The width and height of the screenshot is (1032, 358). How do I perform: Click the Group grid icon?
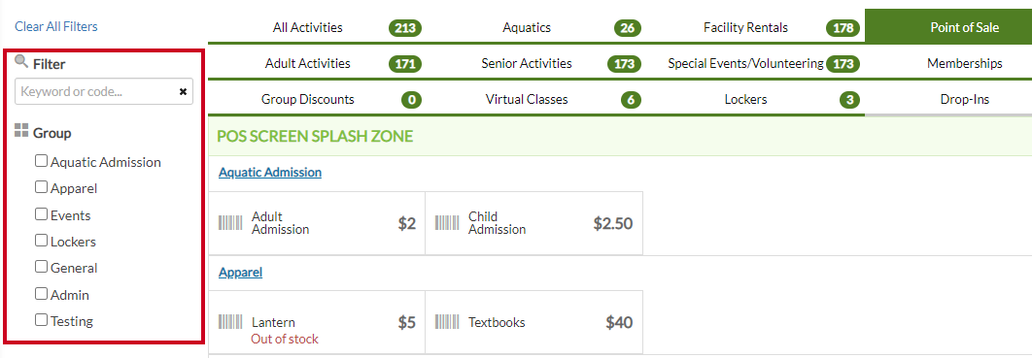(x=21, y=130)
